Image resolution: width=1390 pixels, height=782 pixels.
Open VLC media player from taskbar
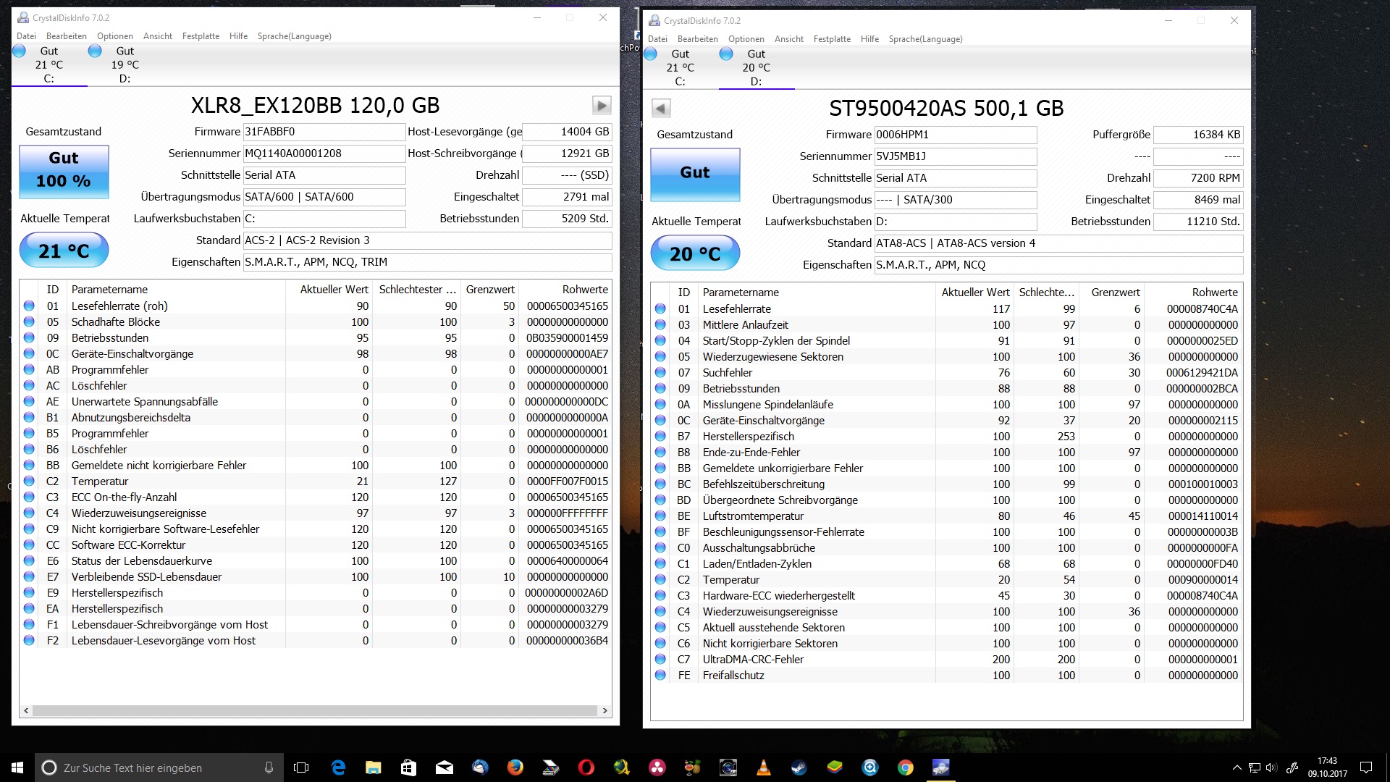pyautogui.click(x=763, y=768)
